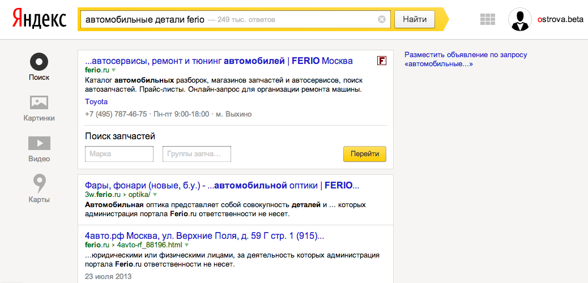Click the yellow Перейти button

[364, 154]
